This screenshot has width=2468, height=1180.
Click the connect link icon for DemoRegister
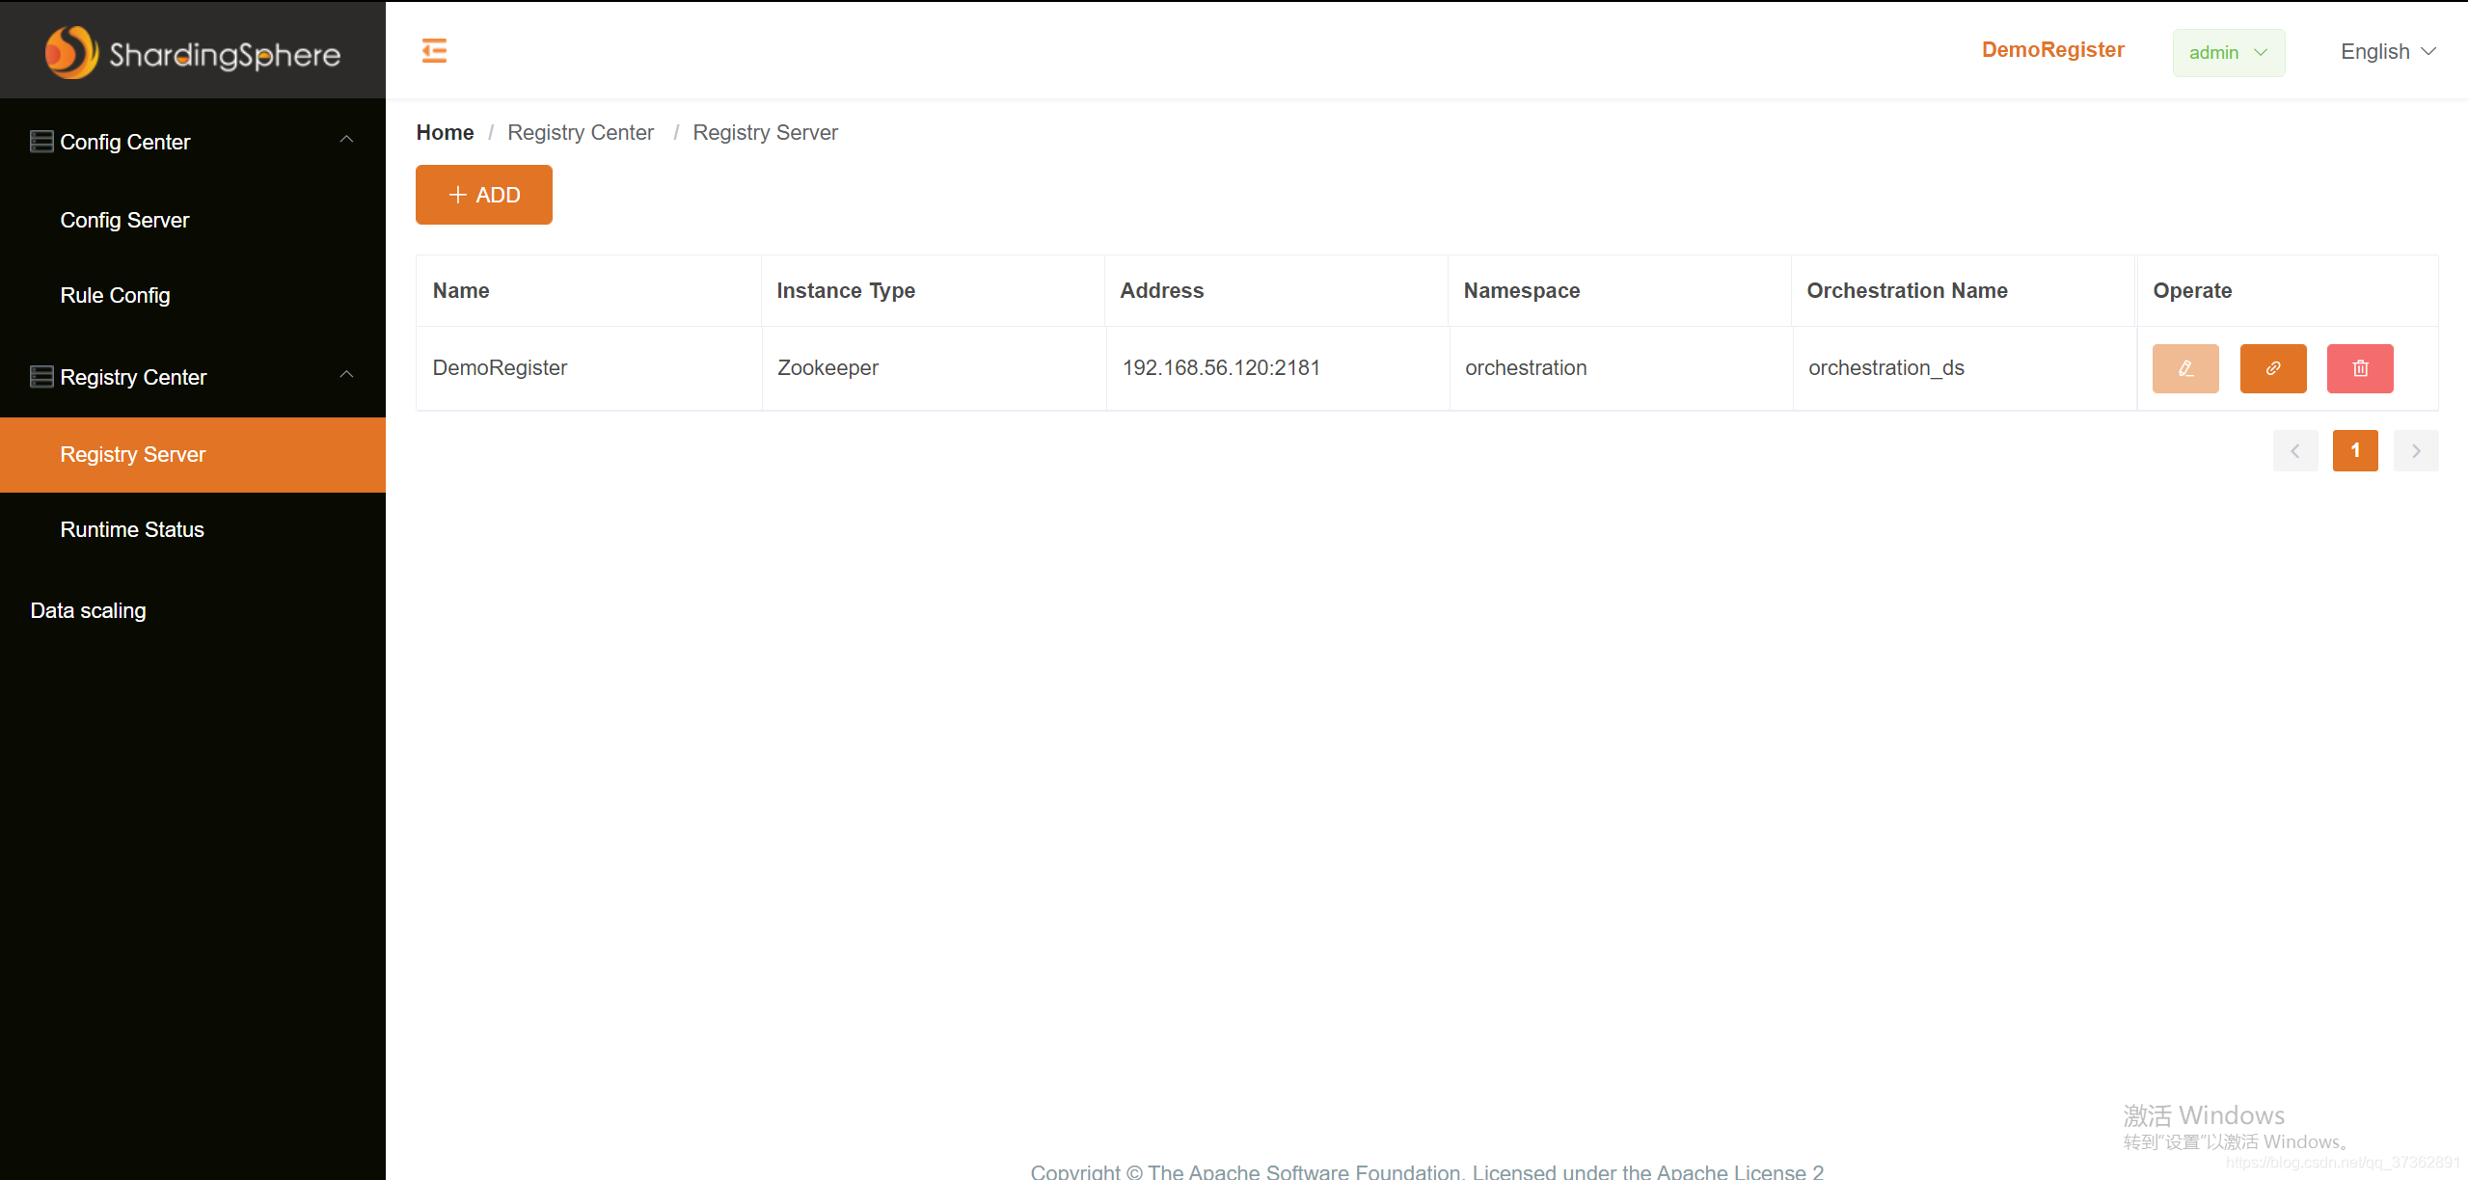[x=2272, y=368]
